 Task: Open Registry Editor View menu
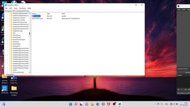(x=16, y=8)
